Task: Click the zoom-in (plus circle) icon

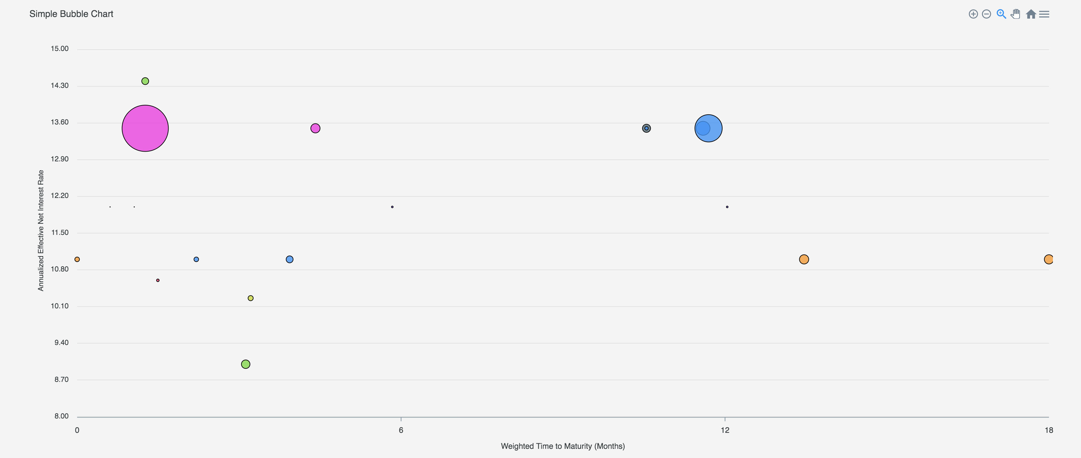Action: coord(973,14)
